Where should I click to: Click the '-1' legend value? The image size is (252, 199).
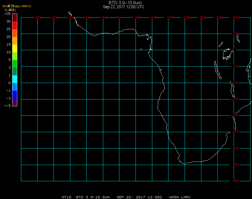(8, 91)
